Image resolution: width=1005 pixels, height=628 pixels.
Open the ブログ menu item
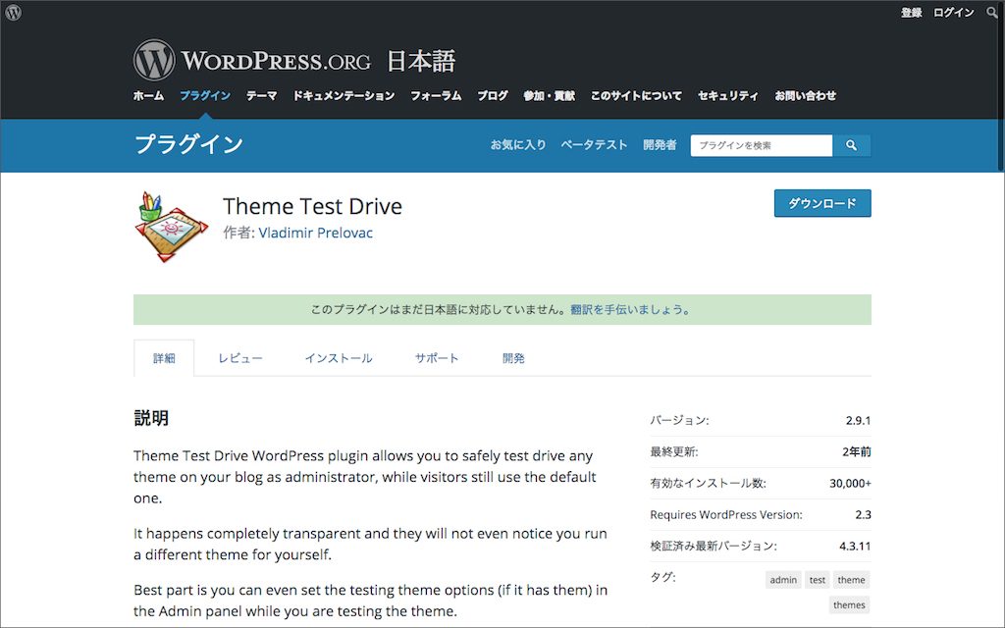tap(493, 95)
